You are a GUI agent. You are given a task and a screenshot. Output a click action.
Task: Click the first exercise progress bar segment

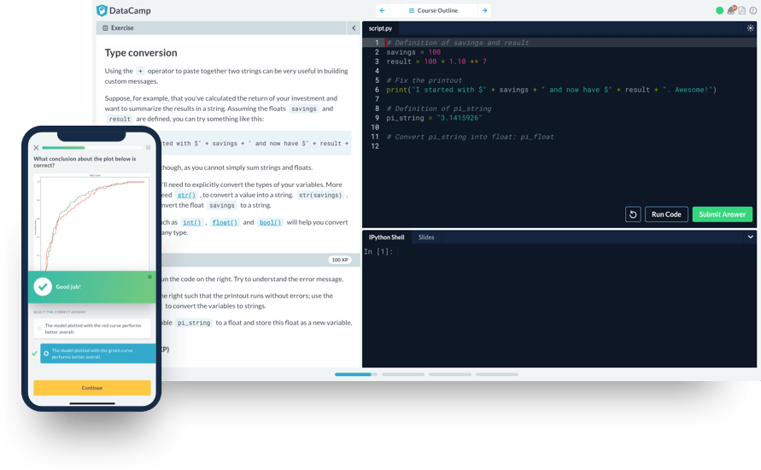[356, 374]
